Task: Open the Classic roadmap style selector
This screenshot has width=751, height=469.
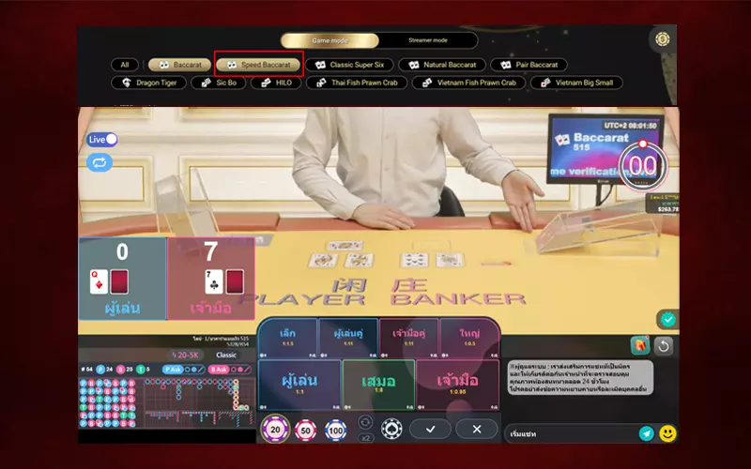Action: click(227, 355)
